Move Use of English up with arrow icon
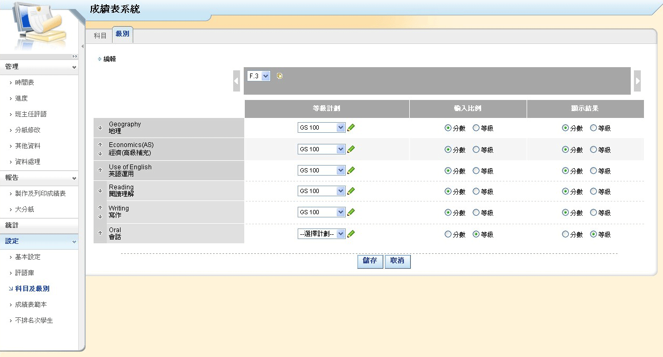663x357 pixels. pos(100,170)
